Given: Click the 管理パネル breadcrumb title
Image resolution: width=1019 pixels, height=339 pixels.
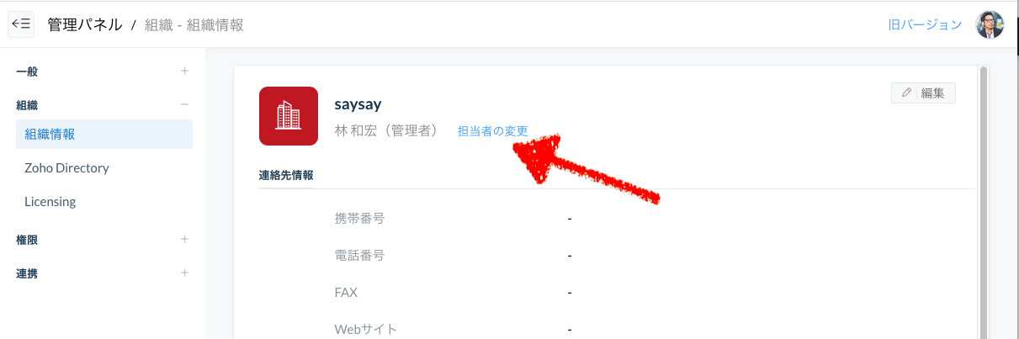Looking at the screenshot, I should [83, 25].
